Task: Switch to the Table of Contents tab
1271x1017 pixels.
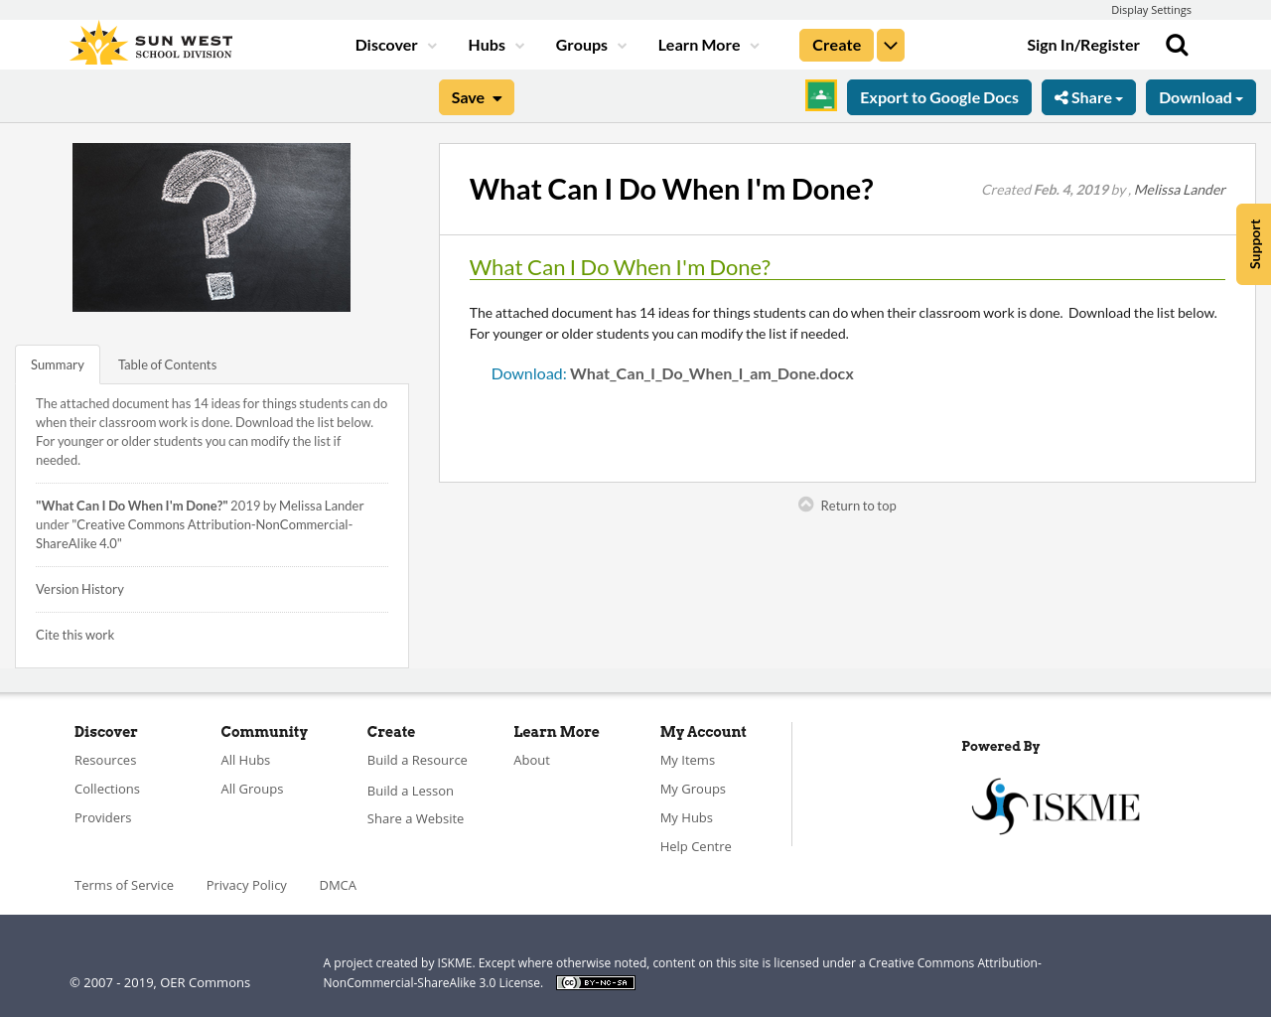Action: coord(167,363)
